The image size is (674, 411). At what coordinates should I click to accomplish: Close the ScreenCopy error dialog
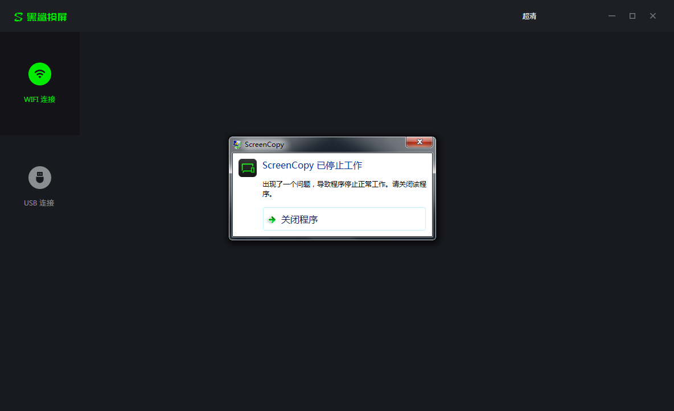click(419, 142)
